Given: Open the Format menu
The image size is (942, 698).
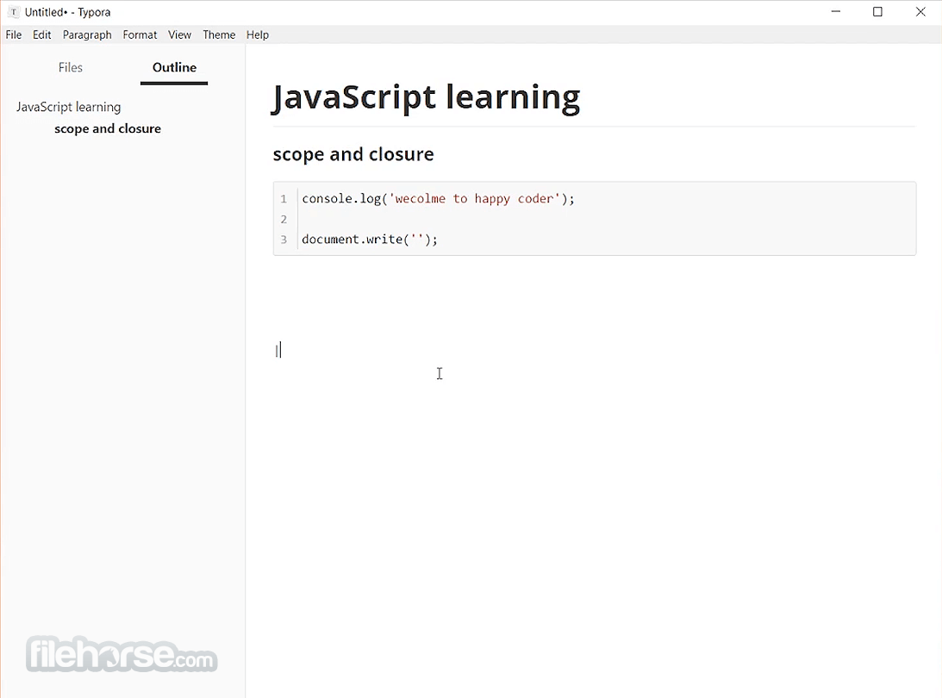Looking at the screenshot, I should pos(140,34).
